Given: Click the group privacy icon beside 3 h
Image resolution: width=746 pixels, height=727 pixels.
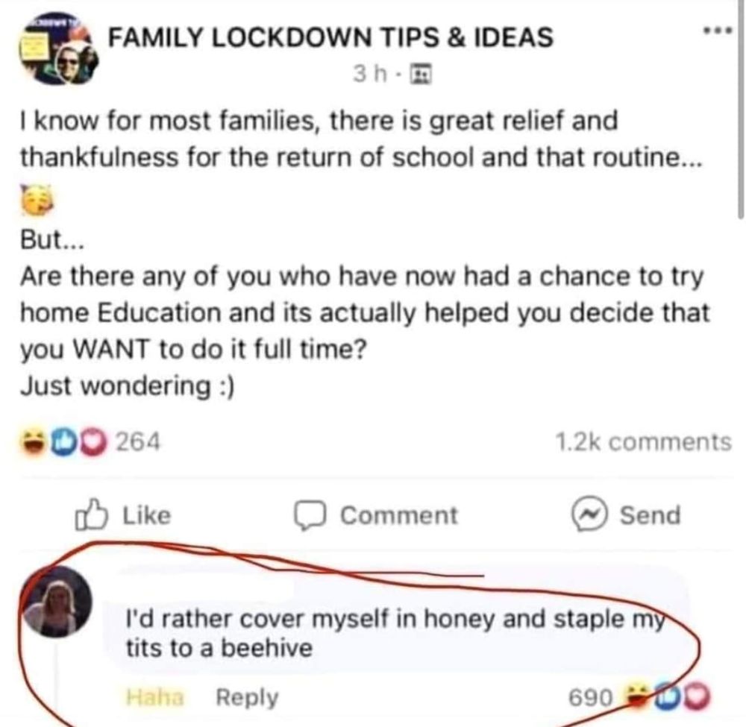Looking at the screenshot, I should 421,74.
